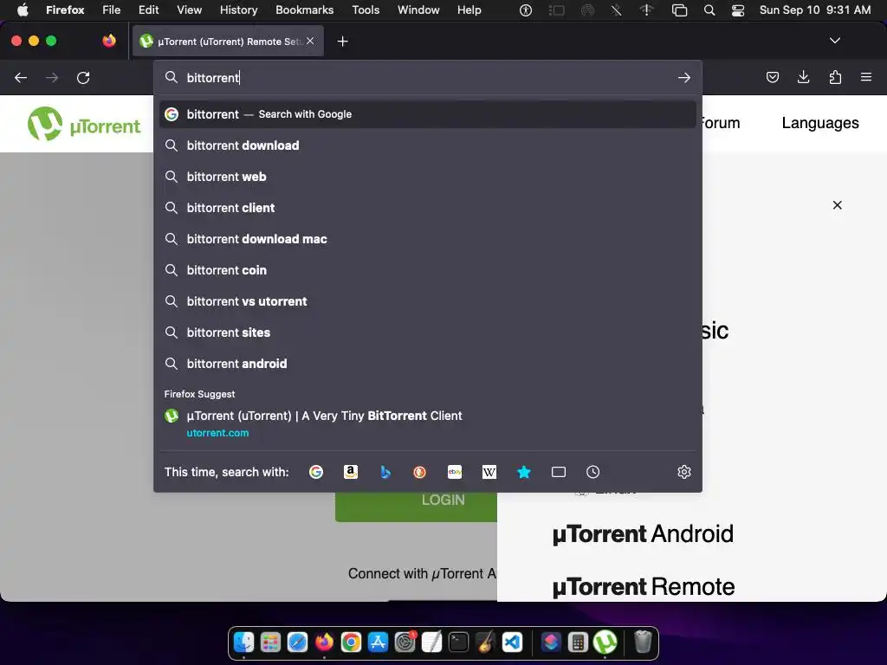Open the Extensions menu

tap(835, 77)
